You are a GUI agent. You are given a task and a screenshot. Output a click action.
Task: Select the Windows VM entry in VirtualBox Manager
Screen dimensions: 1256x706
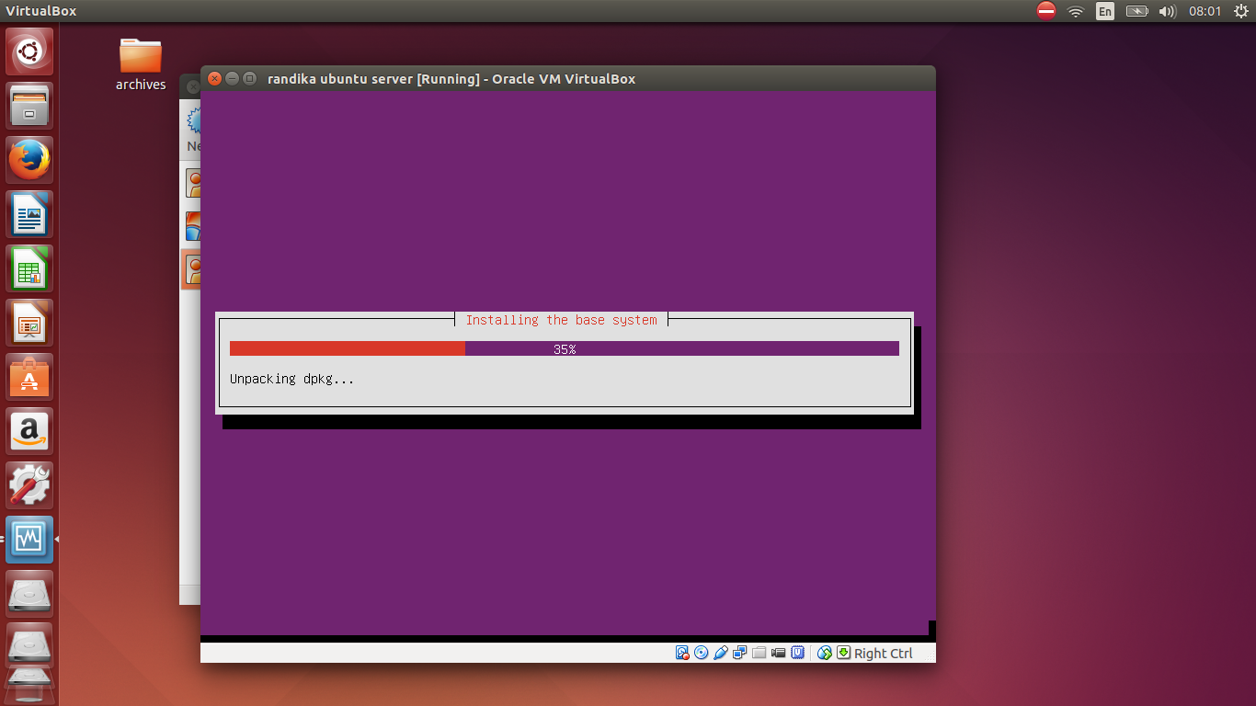click(x=193, y=225)
